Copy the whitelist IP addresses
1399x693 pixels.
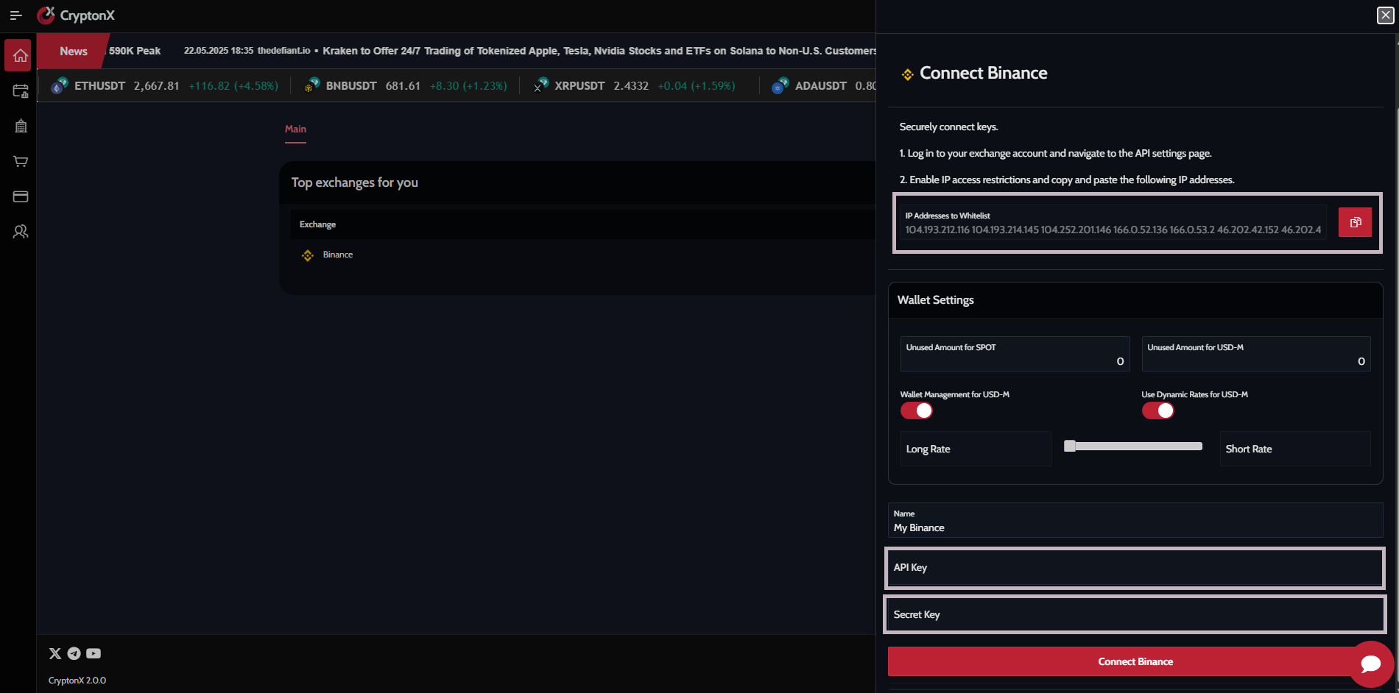(1355, 222)
